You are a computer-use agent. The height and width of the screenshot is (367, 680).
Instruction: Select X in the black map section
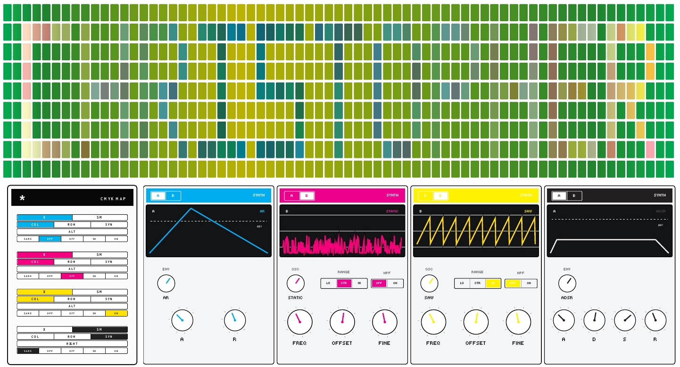pyautogui.click(x=44, y=330)
